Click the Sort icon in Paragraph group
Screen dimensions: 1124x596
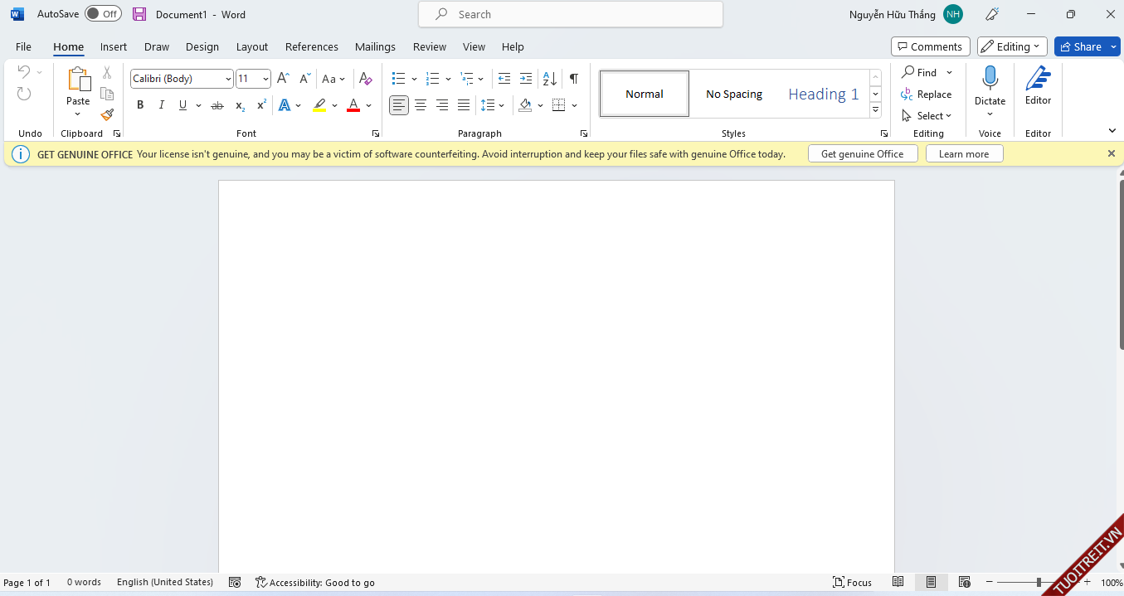(549, 79)
